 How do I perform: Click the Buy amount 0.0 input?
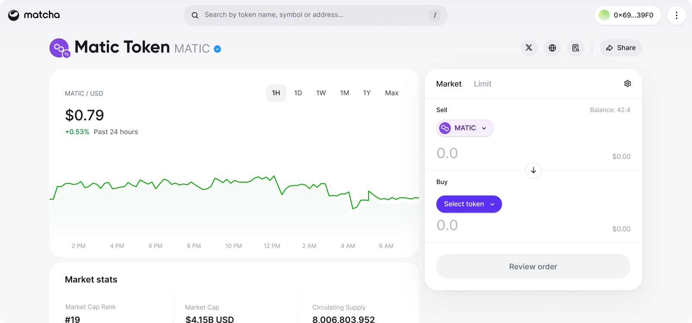pos(447,225)
